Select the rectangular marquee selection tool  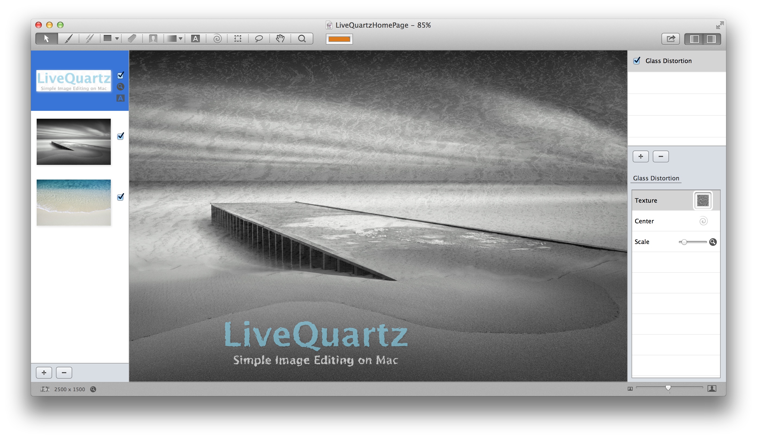click(x=238, y=39)
